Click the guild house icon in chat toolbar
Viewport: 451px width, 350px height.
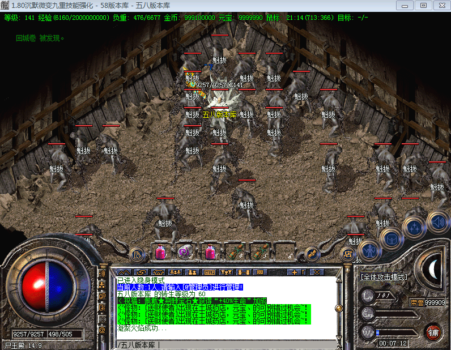coord(158,272)
